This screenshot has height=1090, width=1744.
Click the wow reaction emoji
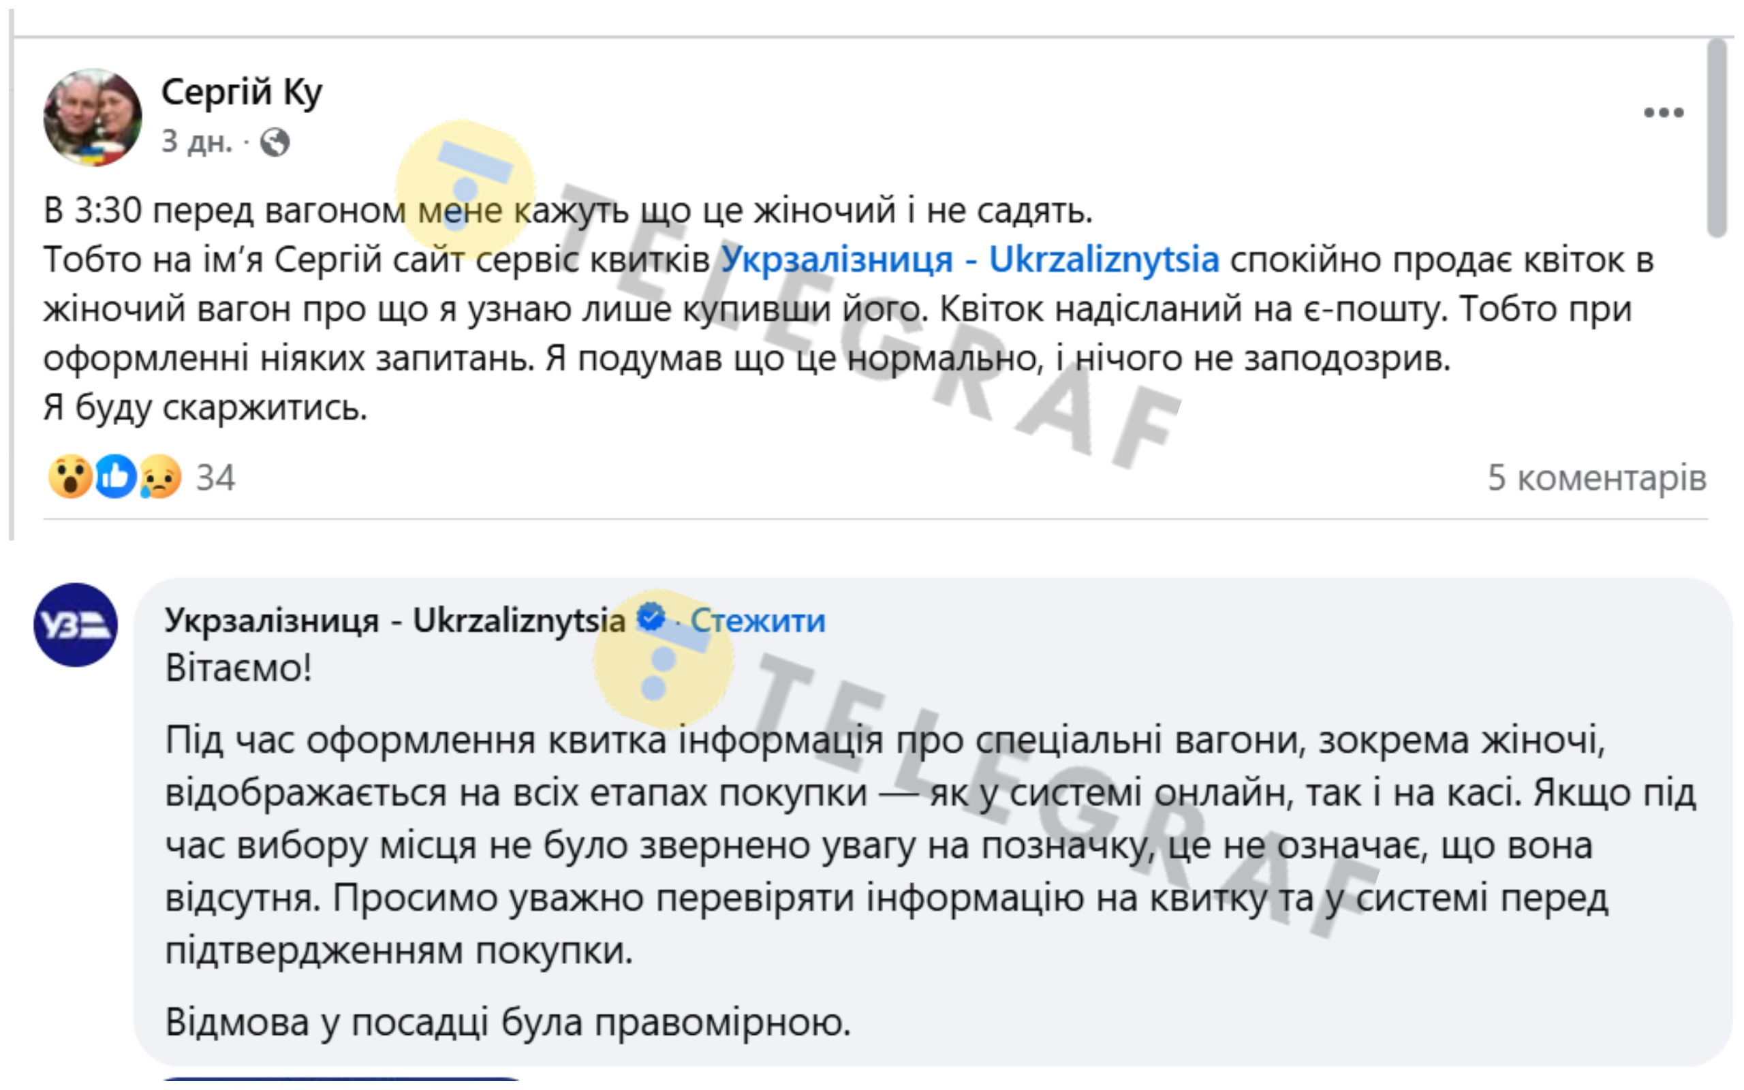pyautogui.click(x=70, y=476)
